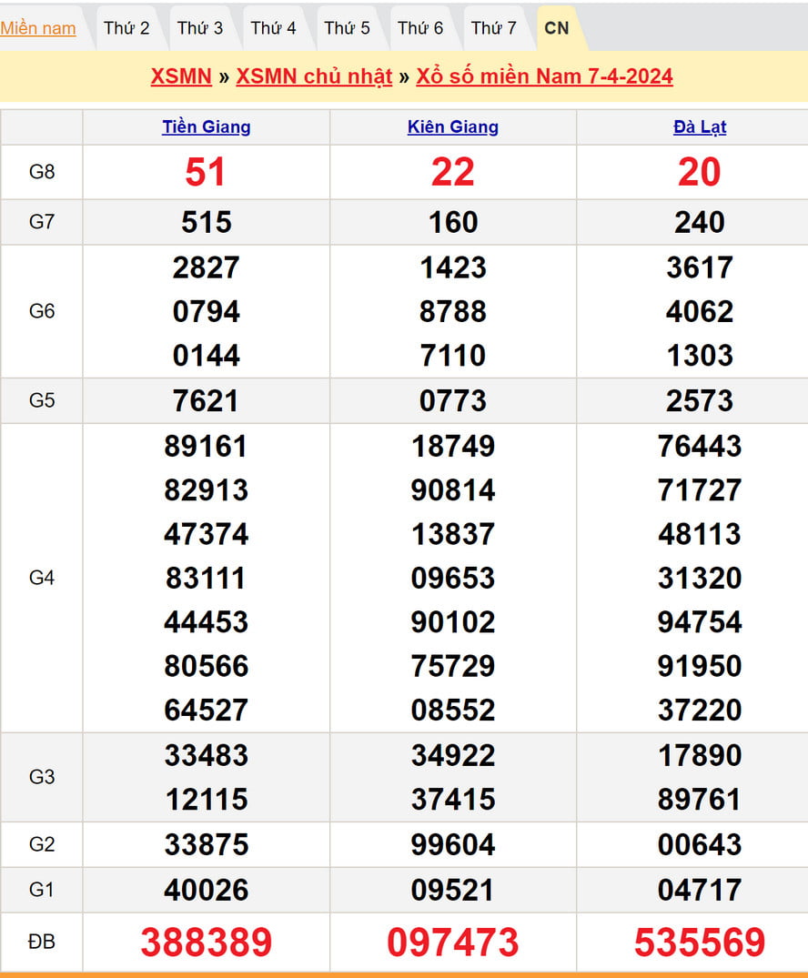Select the Thứ 7 tab
The width and height of the screenshot is (808, 978).
[493, 28]
